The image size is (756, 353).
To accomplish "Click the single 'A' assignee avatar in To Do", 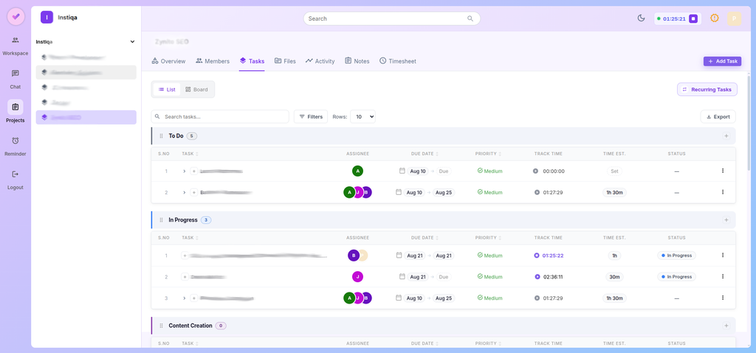I will pos(357,171).
